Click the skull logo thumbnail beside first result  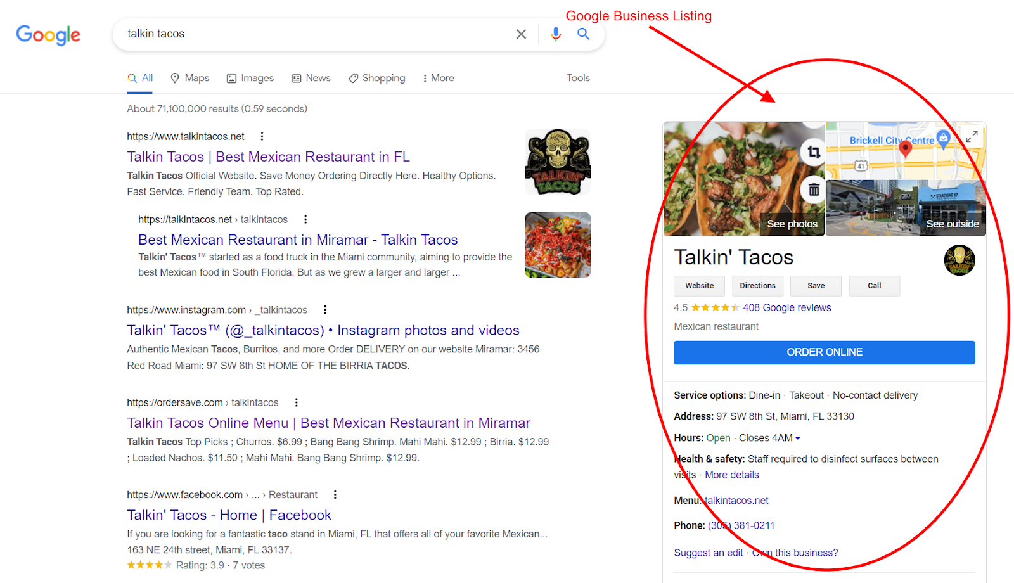558,162
